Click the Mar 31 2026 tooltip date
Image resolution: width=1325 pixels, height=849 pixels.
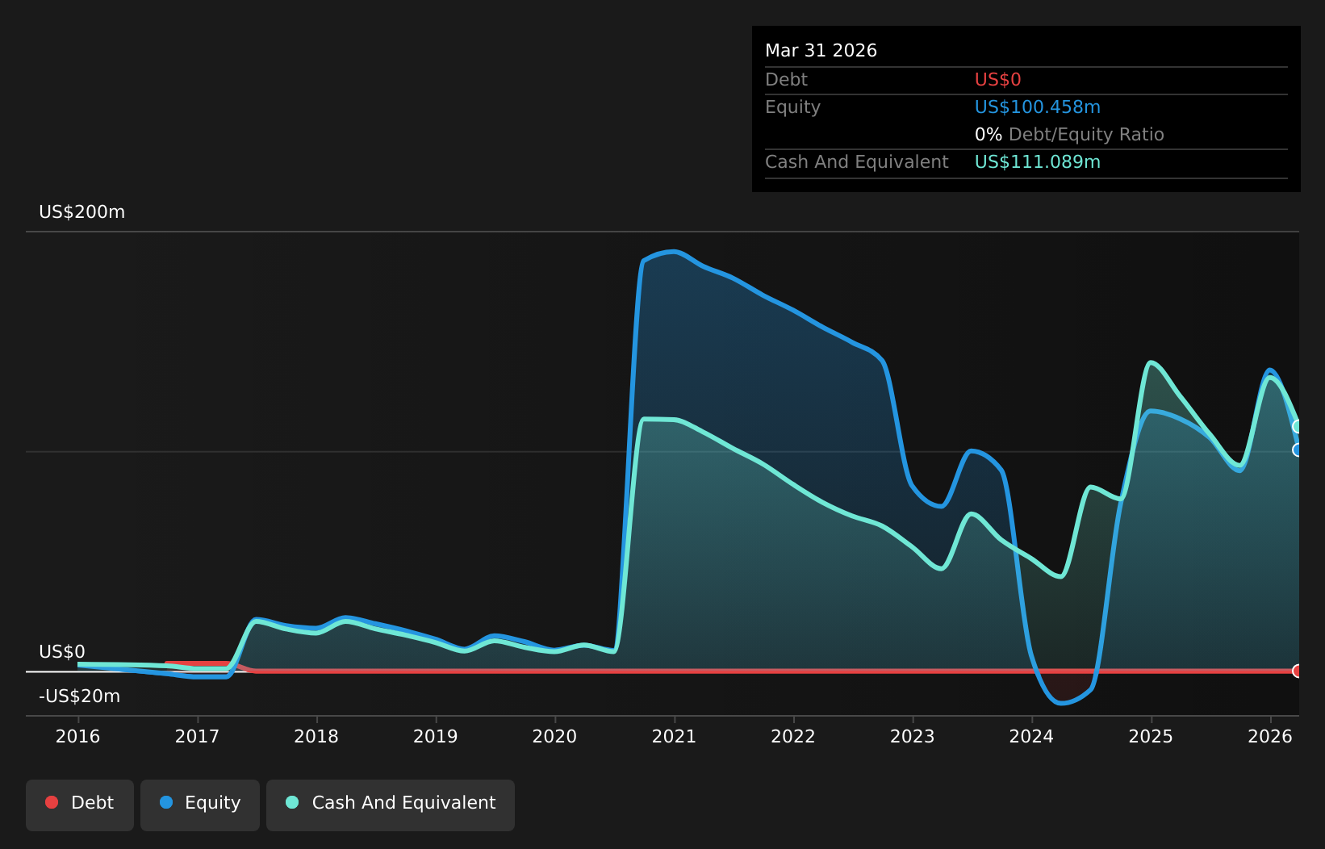coord(821,51)
